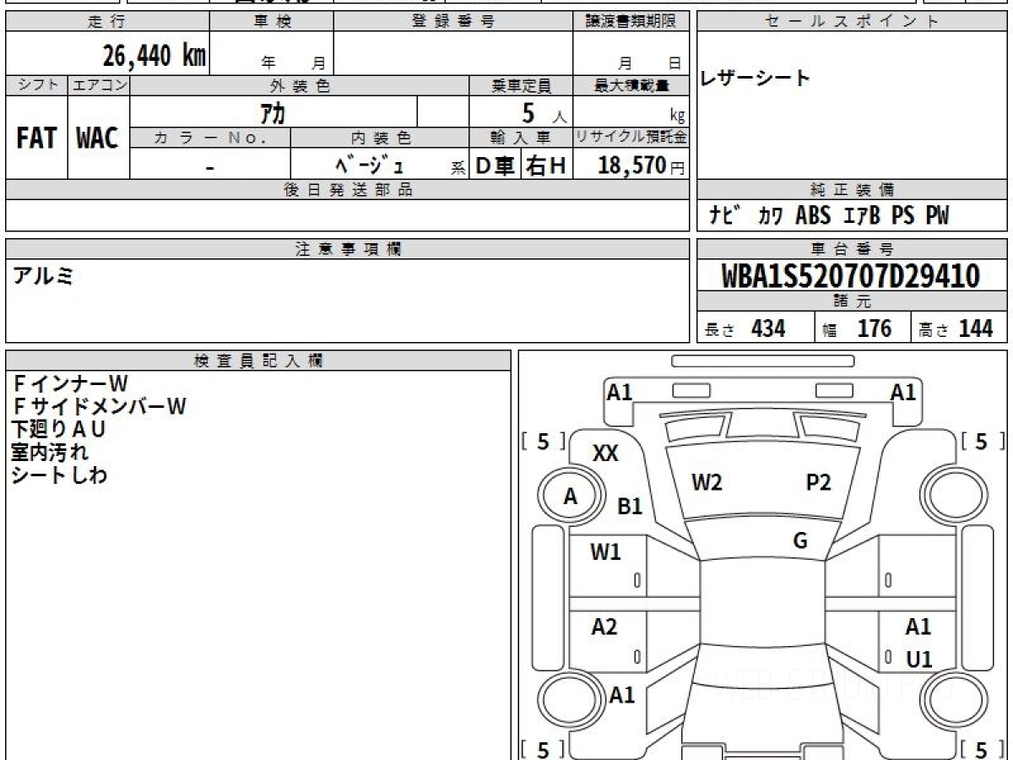Select ABS in the equipment list
Image resolution: width=1013 pixels, height=760 pixels.
pos(814,216)
